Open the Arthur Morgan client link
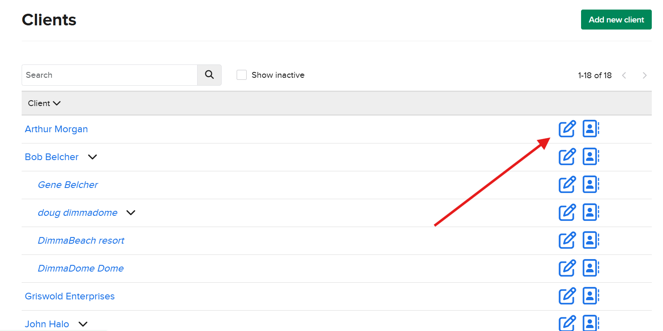Viewport: 663px width, 331px height. [56, 129]
